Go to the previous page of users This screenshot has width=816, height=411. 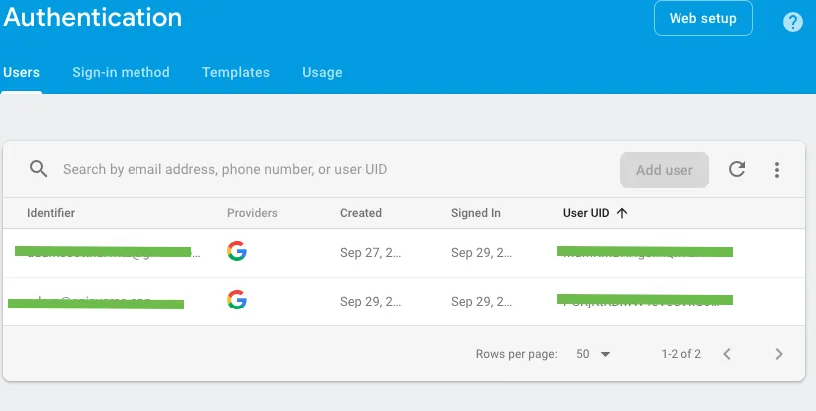[x=727, y=354]
